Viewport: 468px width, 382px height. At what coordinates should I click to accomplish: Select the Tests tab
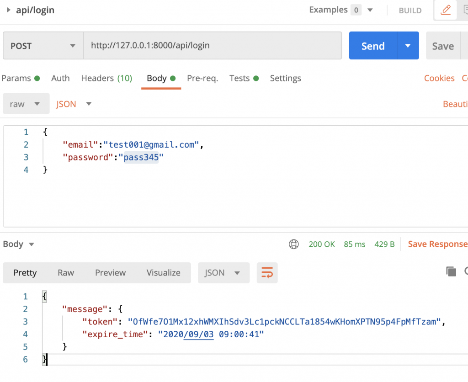point(244,78)
